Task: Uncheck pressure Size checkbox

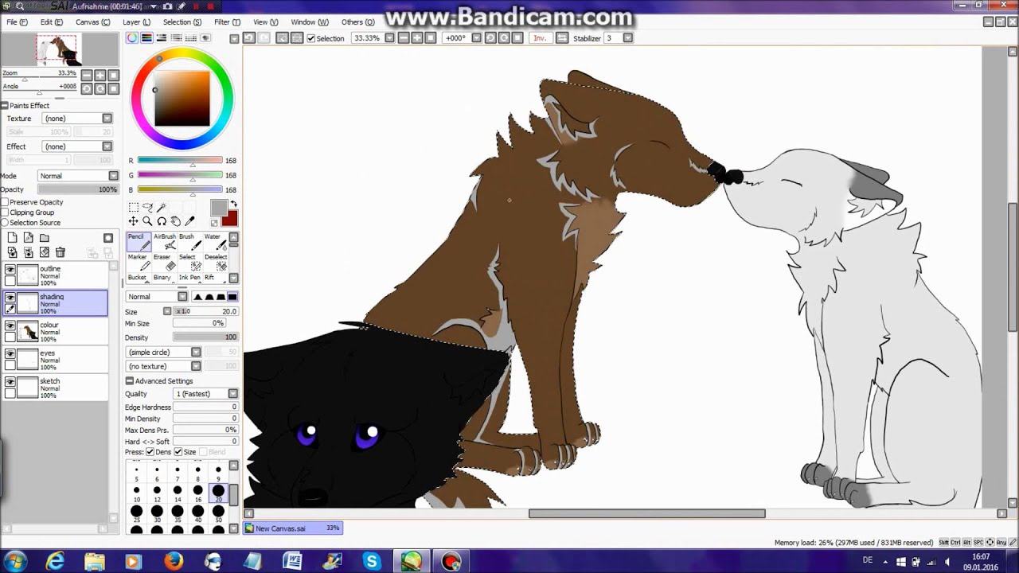Action: [x=178, y=452]
